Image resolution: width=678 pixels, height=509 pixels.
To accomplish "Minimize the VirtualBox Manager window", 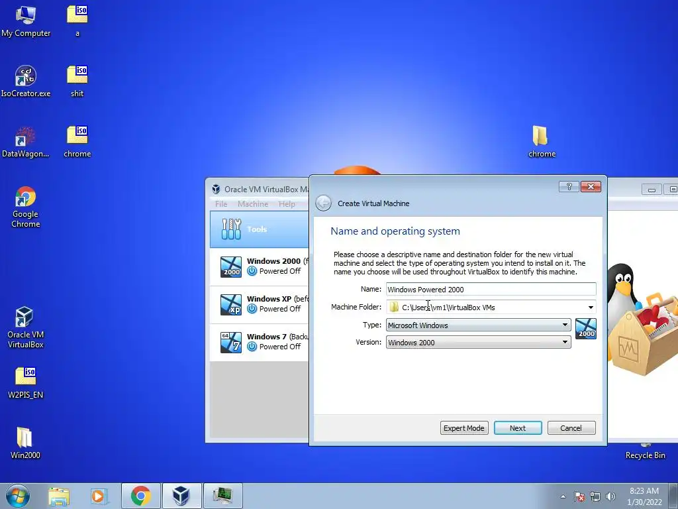I will coord(652,189).
